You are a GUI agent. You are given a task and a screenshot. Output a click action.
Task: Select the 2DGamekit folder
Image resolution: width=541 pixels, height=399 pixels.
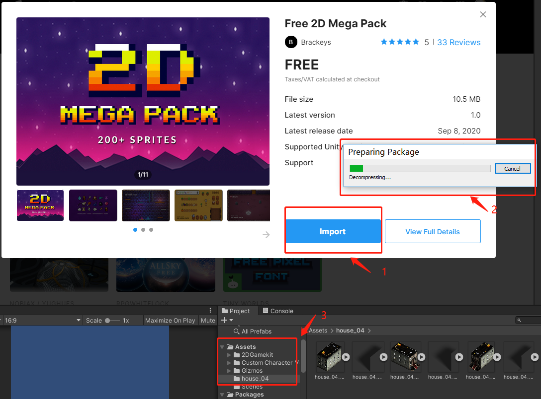click(257, 355)
